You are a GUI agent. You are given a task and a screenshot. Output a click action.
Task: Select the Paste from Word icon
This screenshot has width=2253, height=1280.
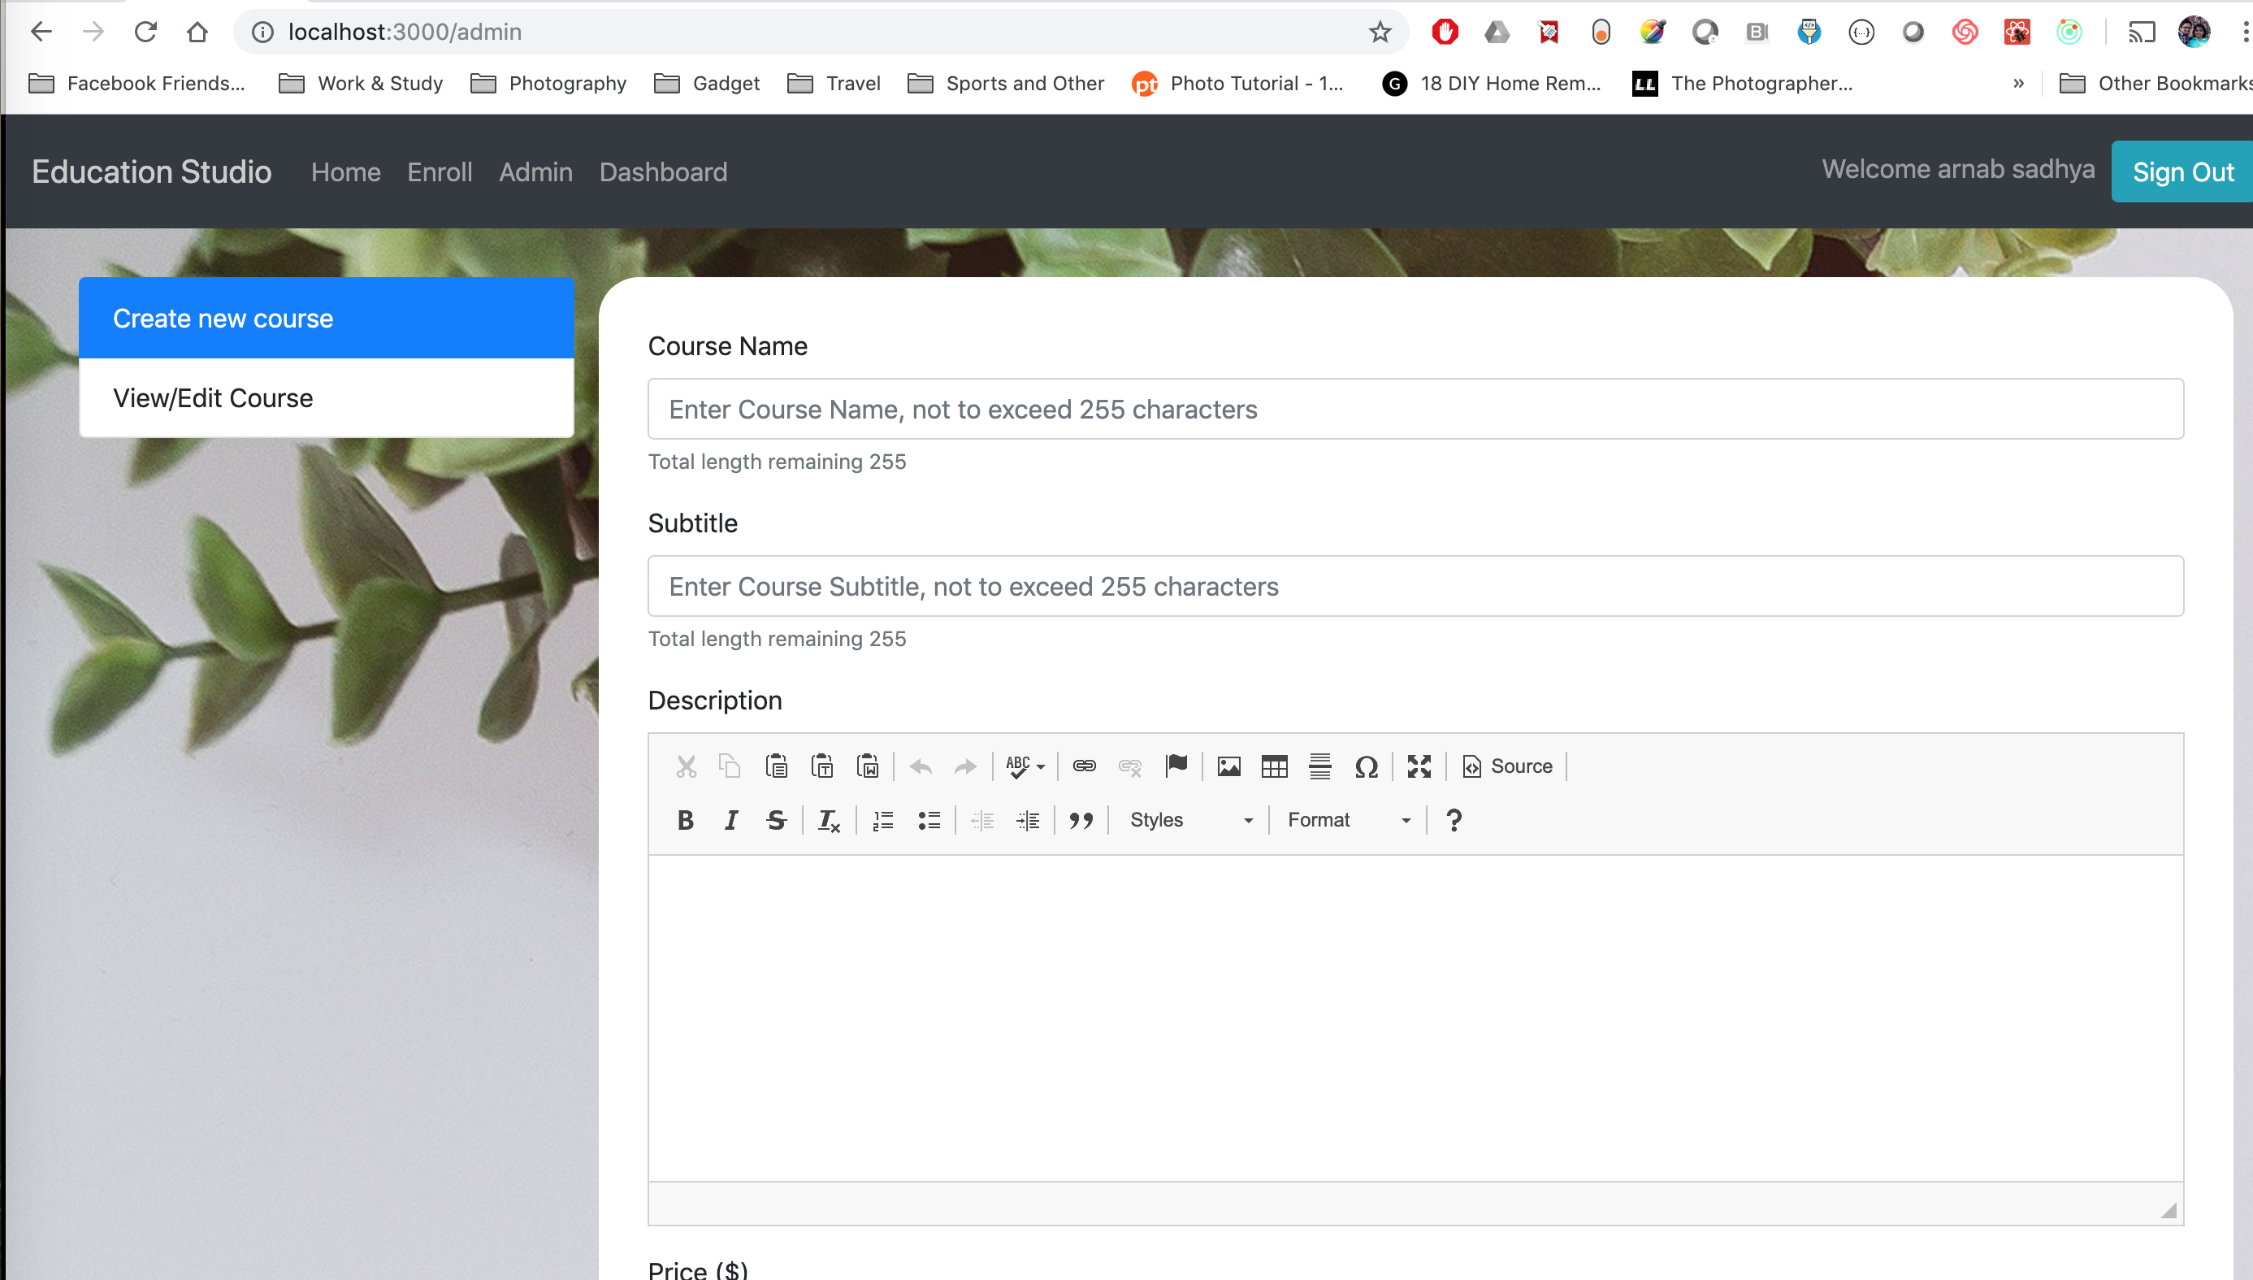pos(869,766)
